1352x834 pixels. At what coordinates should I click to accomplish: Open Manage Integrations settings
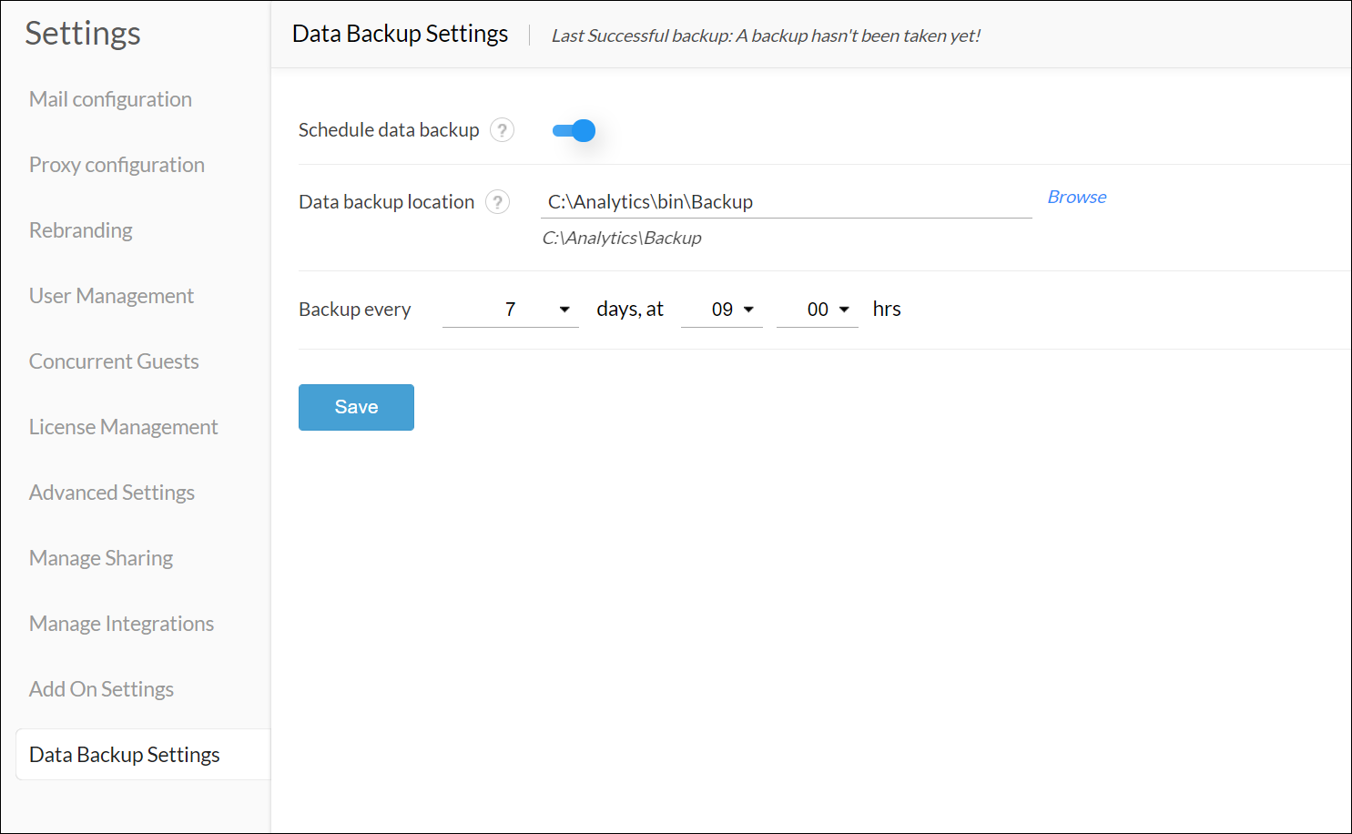click(121, 624)
